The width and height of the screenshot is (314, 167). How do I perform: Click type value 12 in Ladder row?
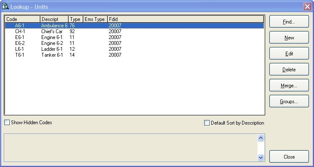tap(72, 49)
